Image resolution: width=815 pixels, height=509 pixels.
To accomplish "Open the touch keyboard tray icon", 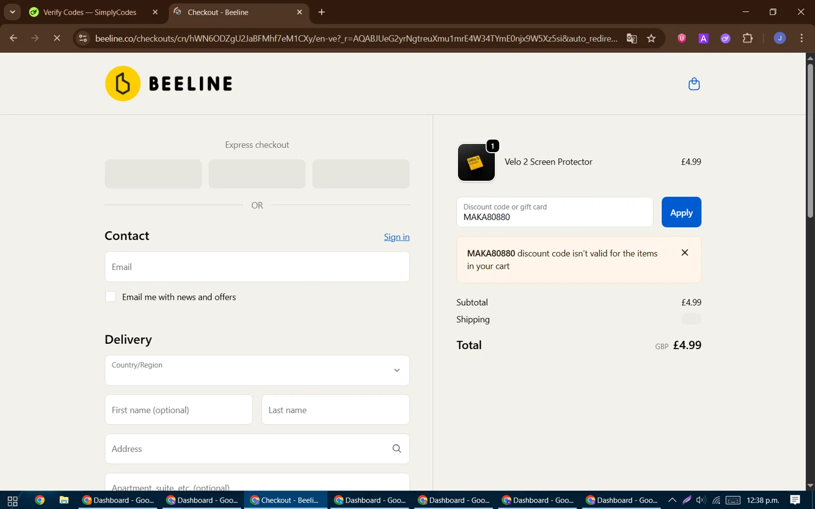I will 733,500.
